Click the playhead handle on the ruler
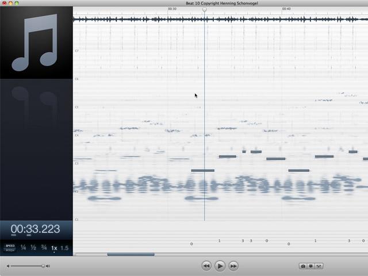 tap(205, 9)
